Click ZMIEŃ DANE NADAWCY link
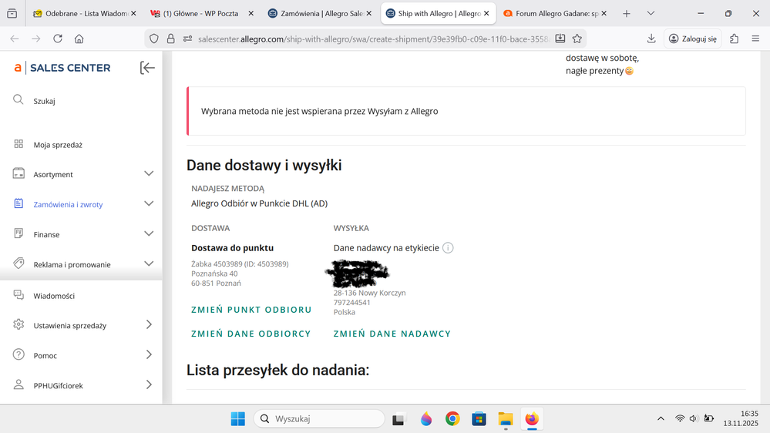Screen dimensions: 770x433 tap(392, 334)
